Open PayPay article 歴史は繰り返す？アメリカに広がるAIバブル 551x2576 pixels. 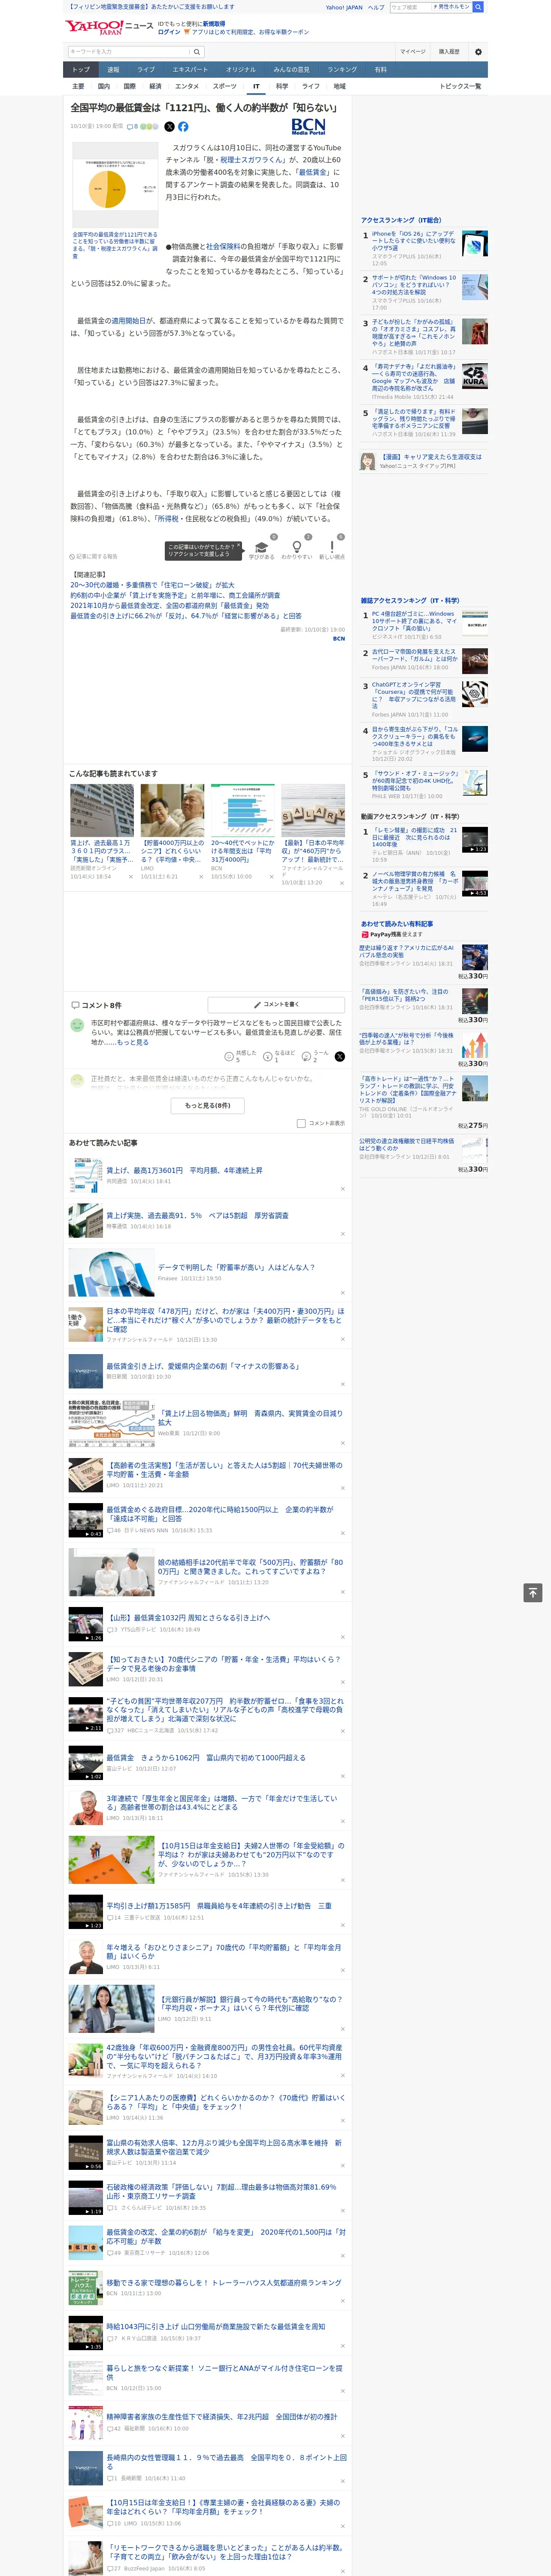[x=407, y=951]
